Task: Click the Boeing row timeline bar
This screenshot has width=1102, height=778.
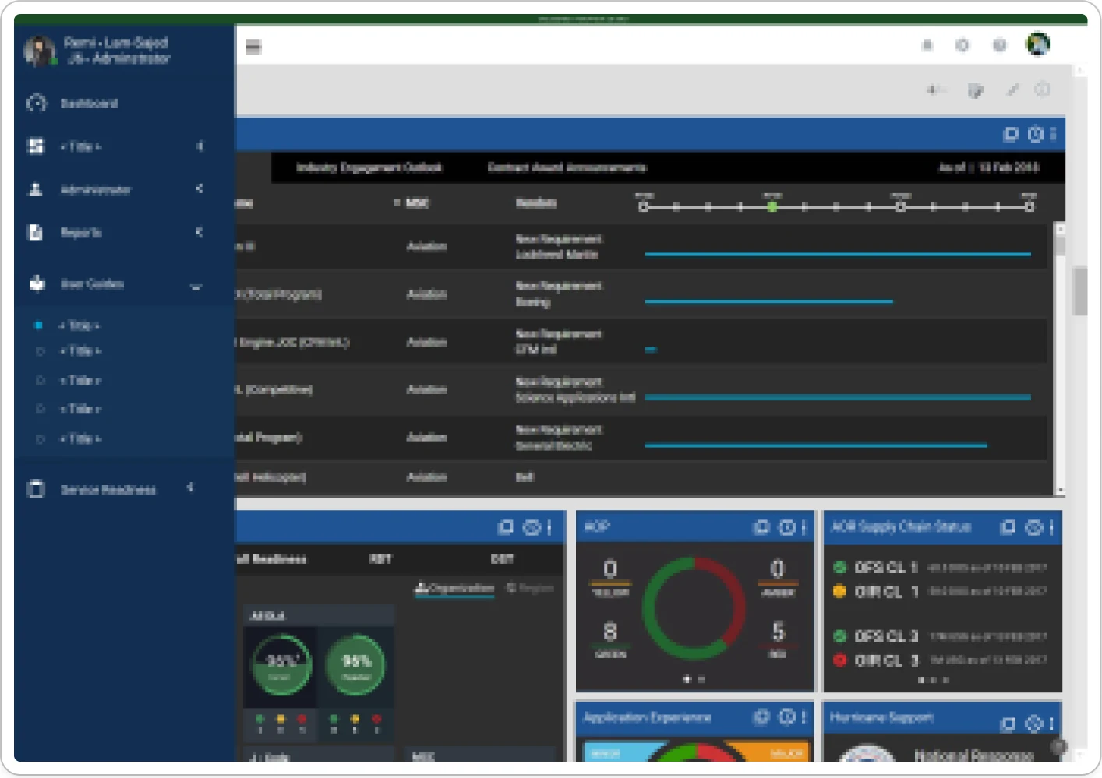Action: coord(768,301)
